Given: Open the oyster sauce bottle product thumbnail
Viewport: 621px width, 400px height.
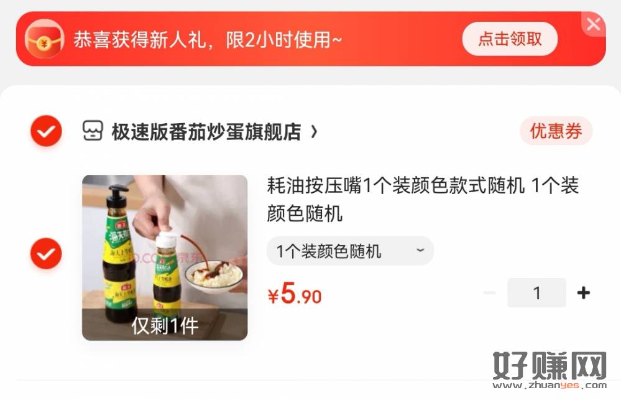Looking at the screenshot, I should (165, 258).
